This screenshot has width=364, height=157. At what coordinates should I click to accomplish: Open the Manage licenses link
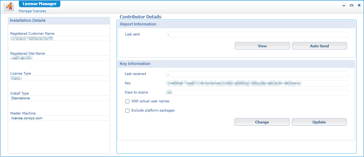tap(32, 11)
